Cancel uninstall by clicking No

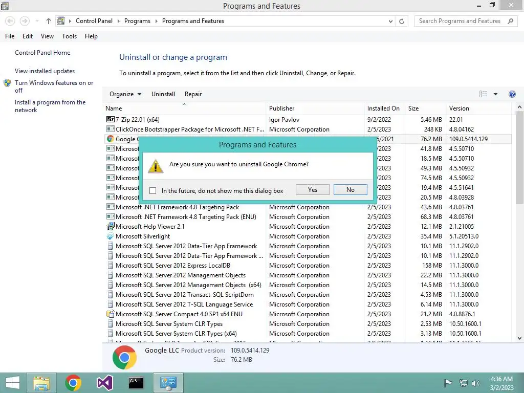coord(350,189)
